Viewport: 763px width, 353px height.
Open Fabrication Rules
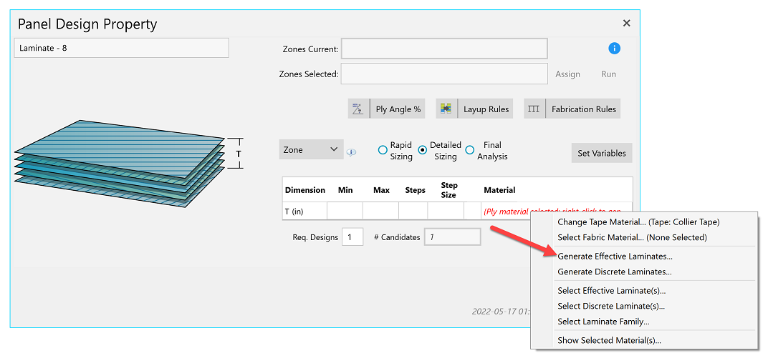(572, 109)
